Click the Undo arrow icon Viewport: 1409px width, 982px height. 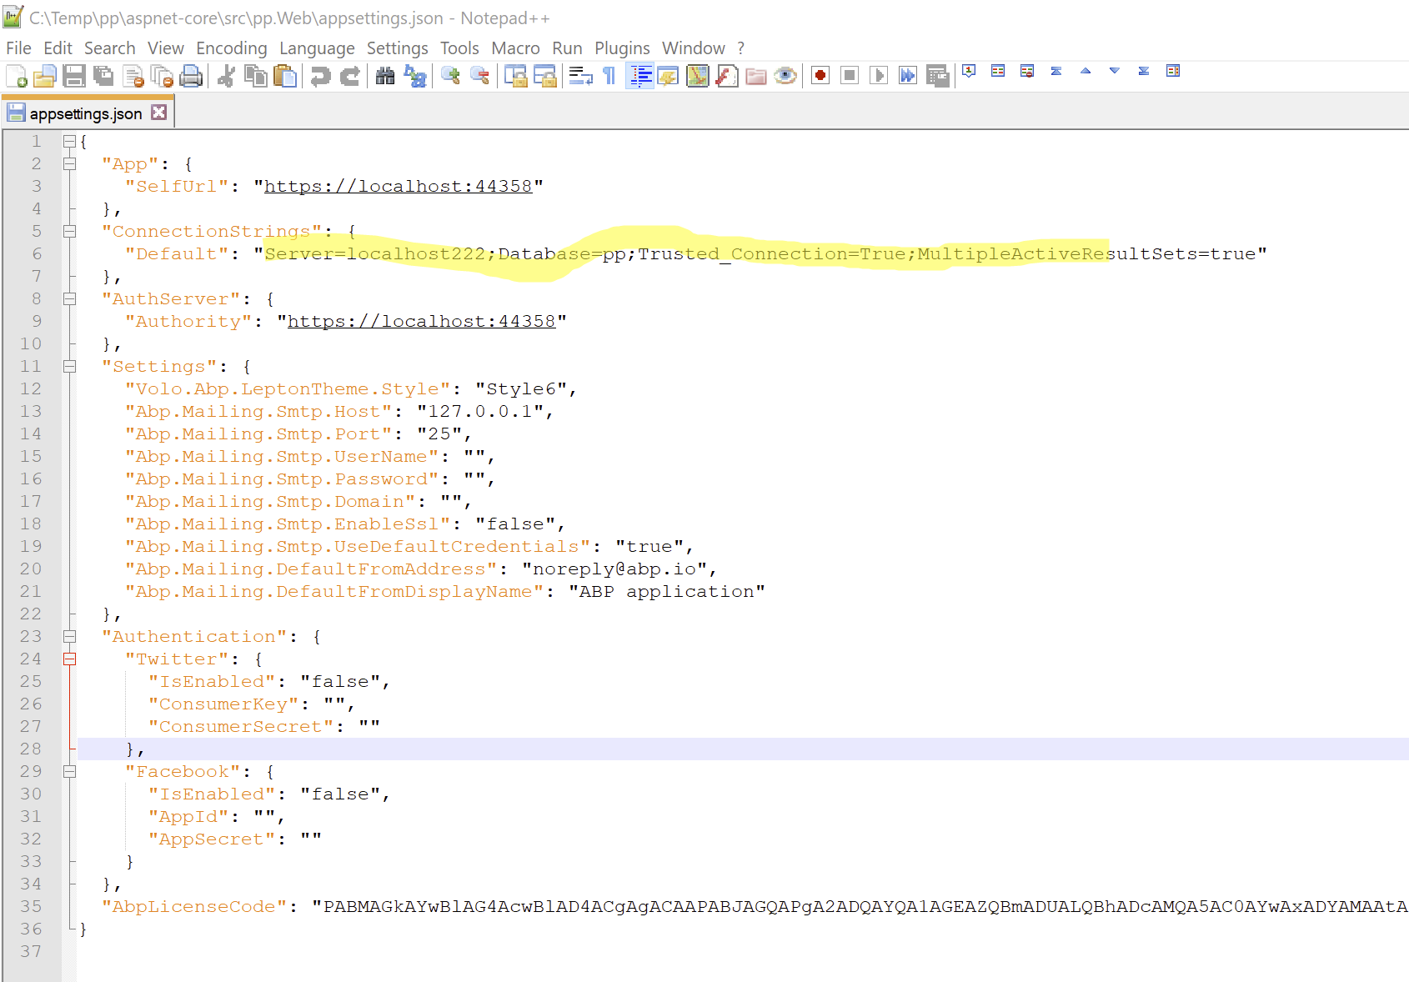(x=320, y=76)
